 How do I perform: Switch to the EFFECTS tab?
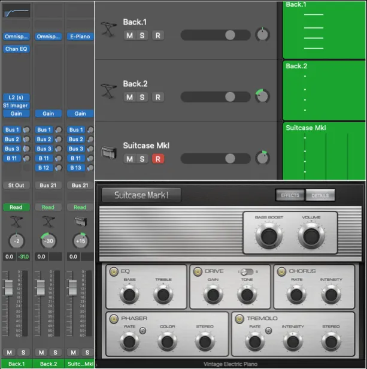tap(290, 195)
